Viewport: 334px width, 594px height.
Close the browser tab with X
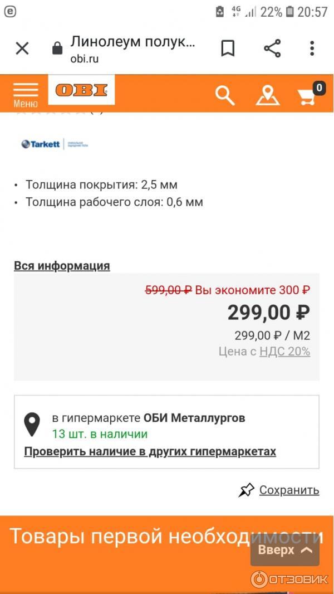point(22,48)
